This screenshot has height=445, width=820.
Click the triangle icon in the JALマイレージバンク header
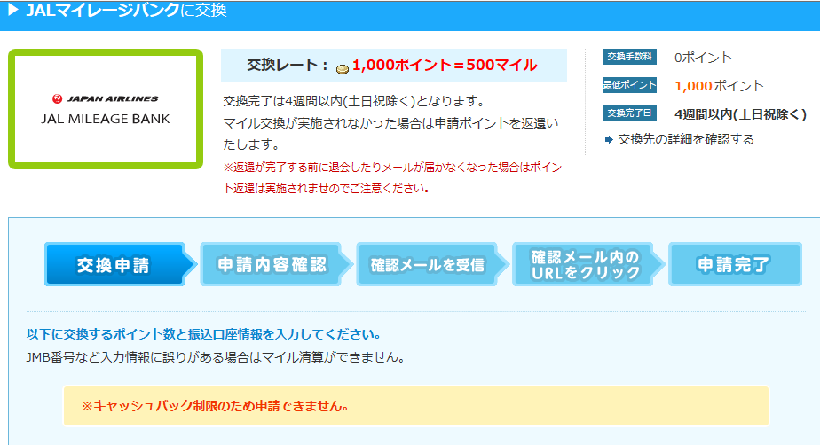[13, 10]
